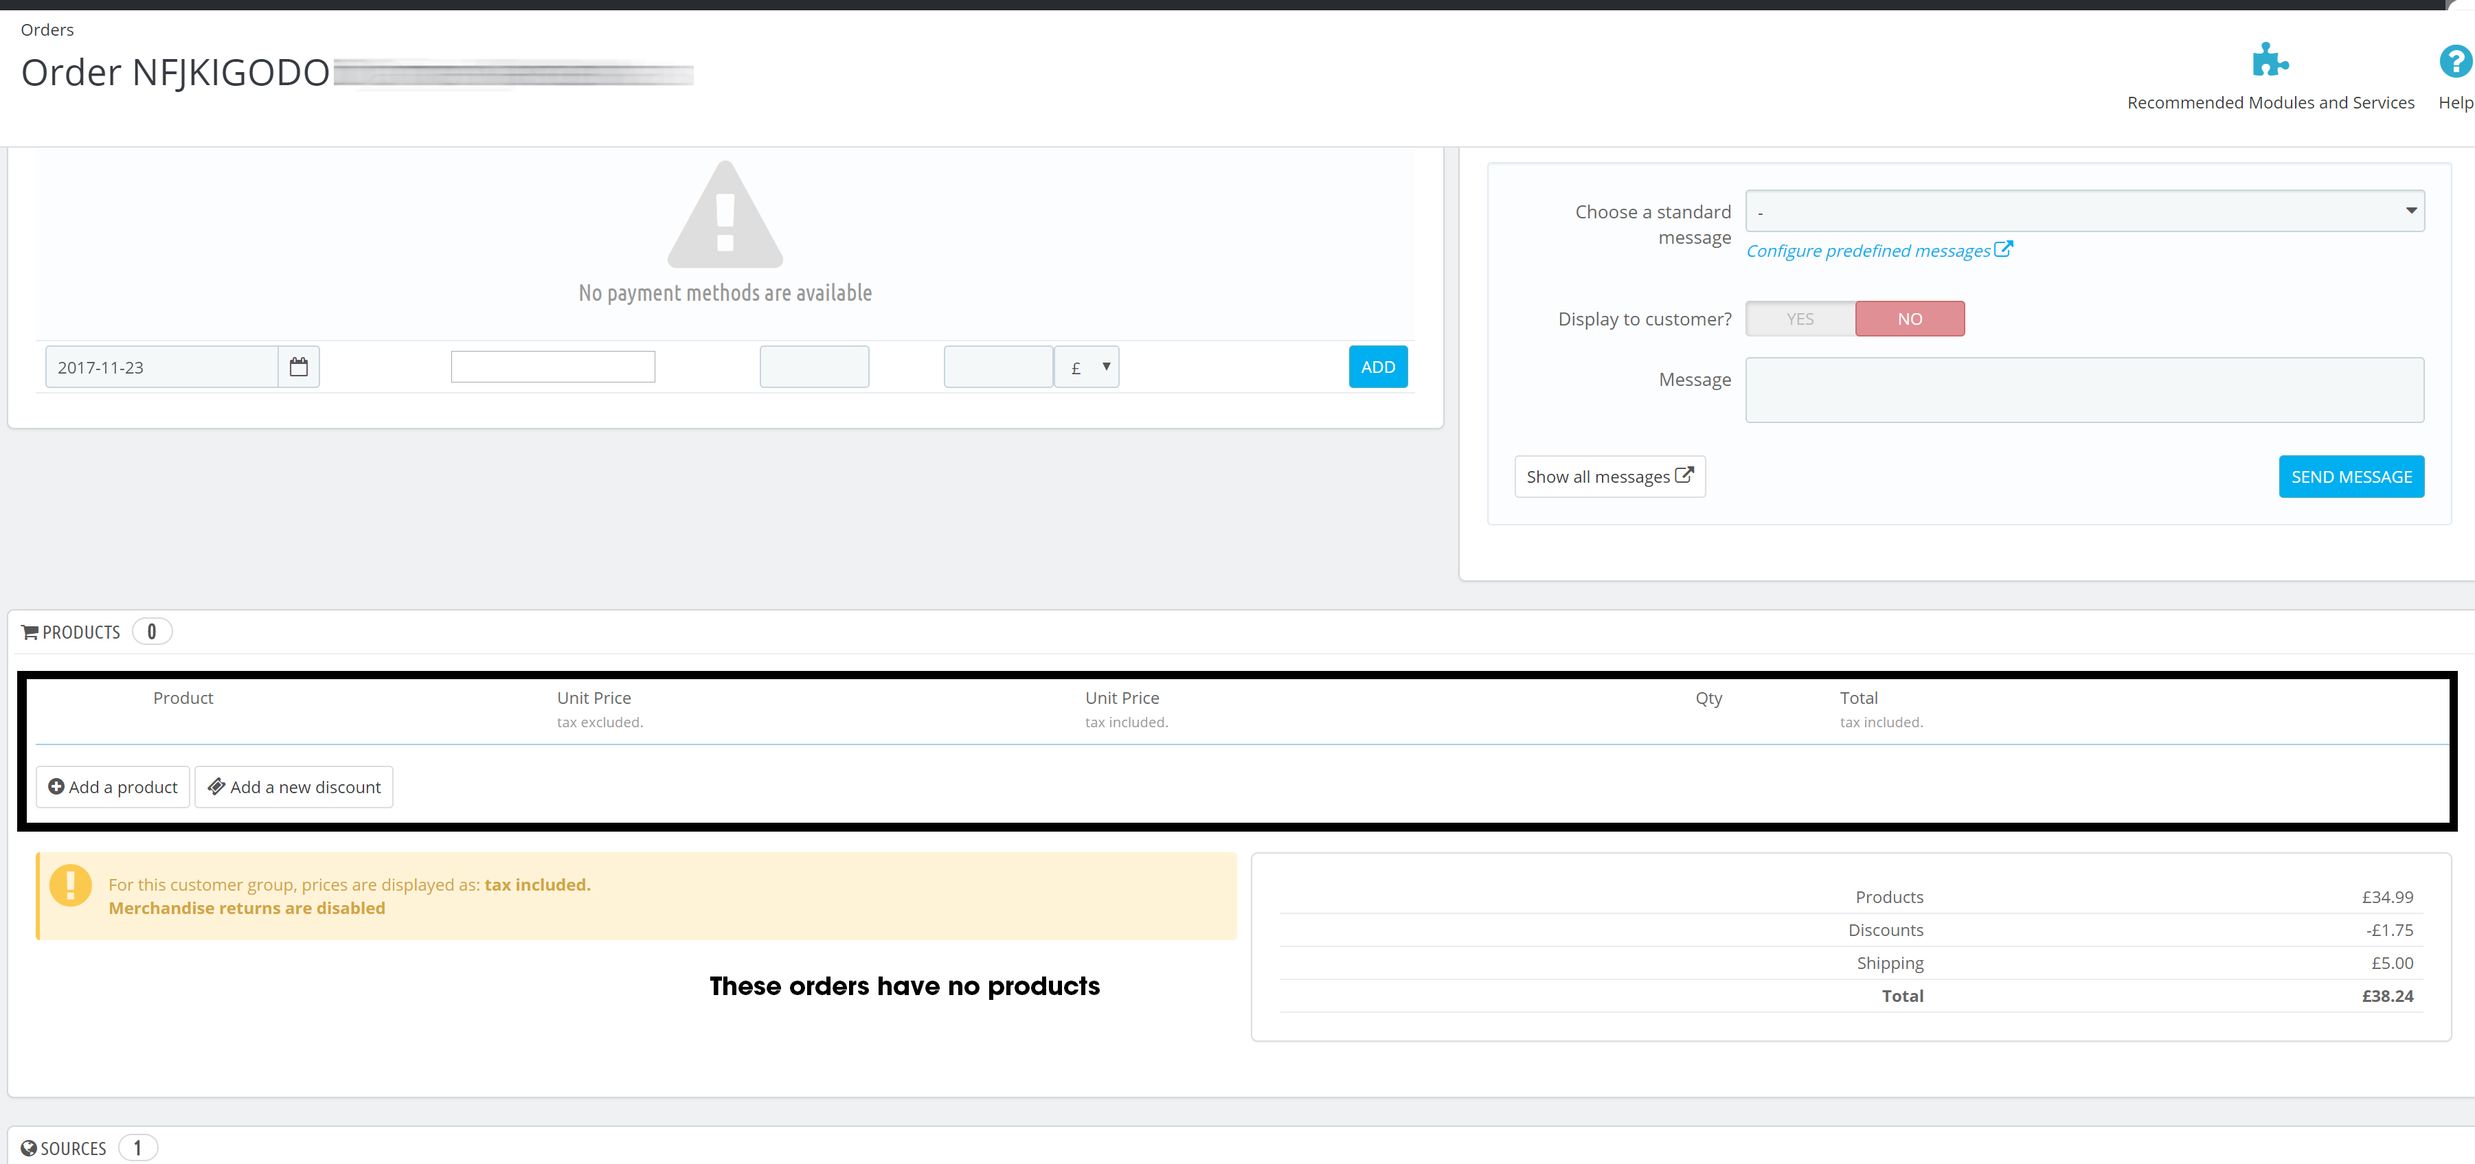Viewport: 2475px width, 1164px height.
Task: Set Display to customer to YES
Action: (1800, 319)
